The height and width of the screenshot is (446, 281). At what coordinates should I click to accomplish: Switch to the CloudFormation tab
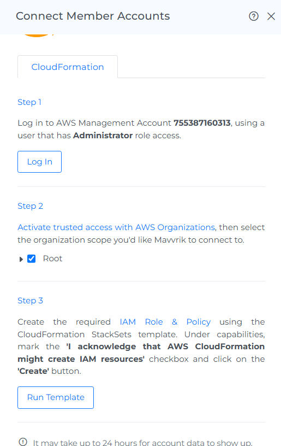click(x=68, y=67)
